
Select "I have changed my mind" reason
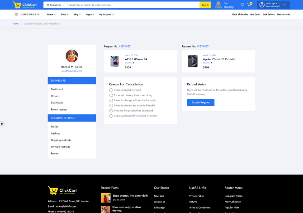(x=111, y=90)
